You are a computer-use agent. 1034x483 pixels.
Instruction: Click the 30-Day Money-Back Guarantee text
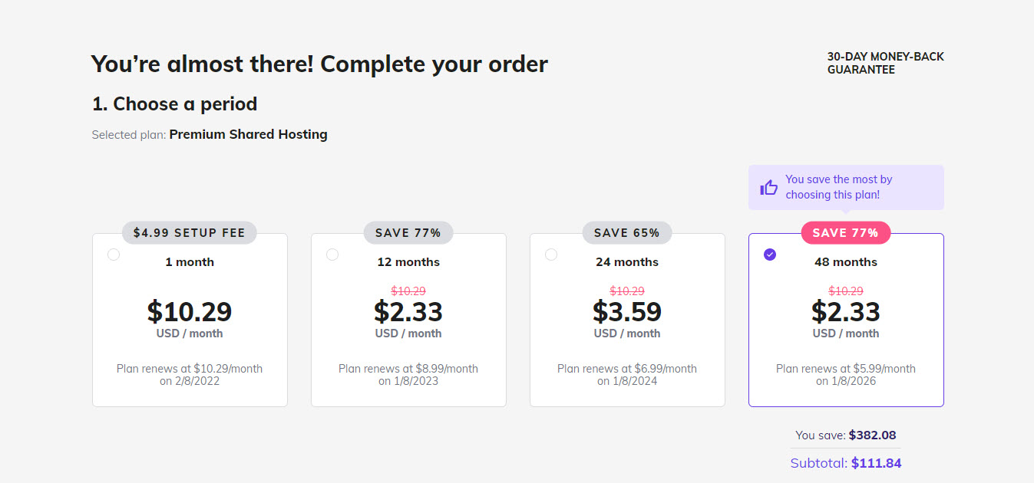coord(886,63)
